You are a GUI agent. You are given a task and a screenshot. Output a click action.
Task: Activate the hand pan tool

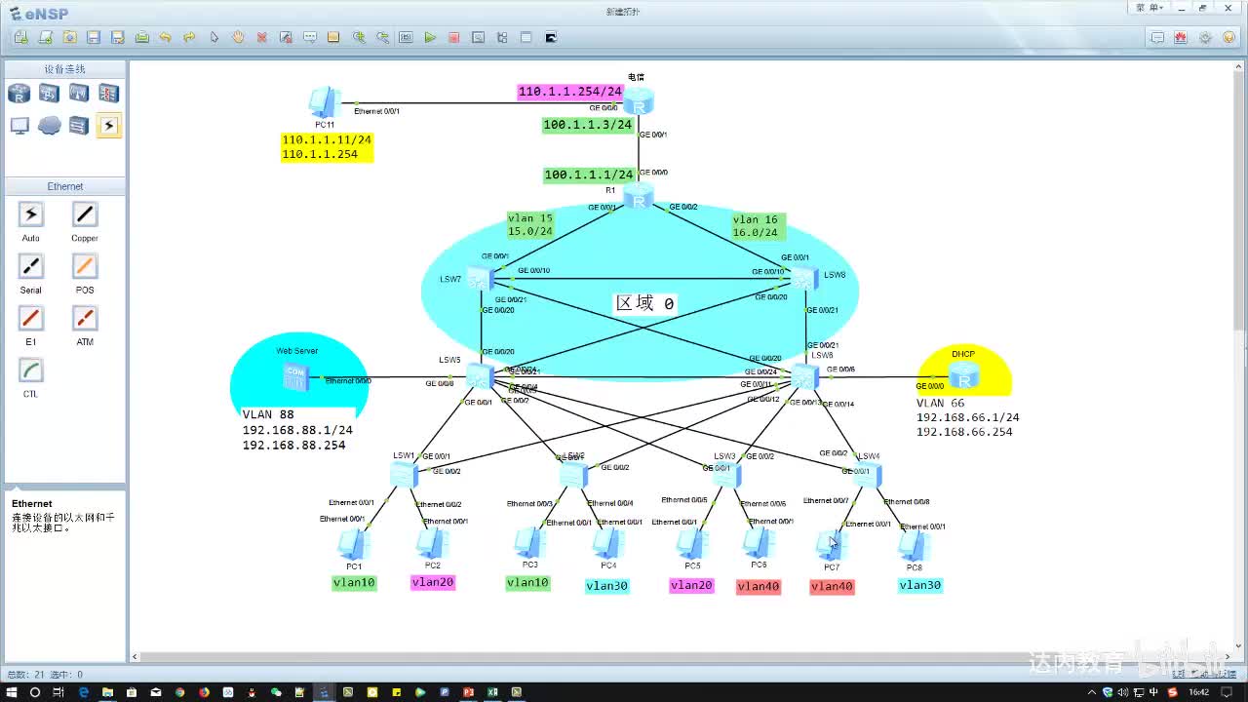[x=238, y=37]
